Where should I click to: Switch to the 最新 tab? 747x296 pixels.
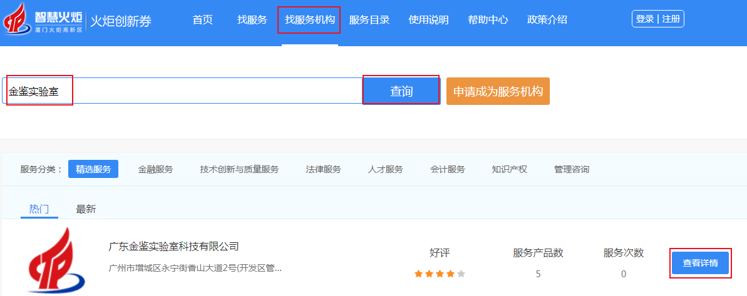(x=86, y=209)
